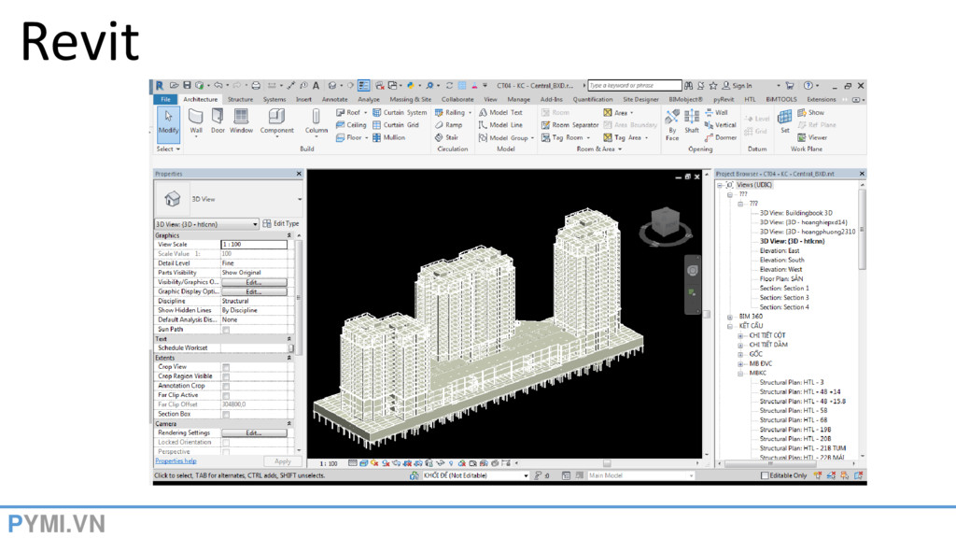The width and height of the screenshot is (956, 538).
Task: Open the Room & Area panel dropdown
Action: click(599, 149)
